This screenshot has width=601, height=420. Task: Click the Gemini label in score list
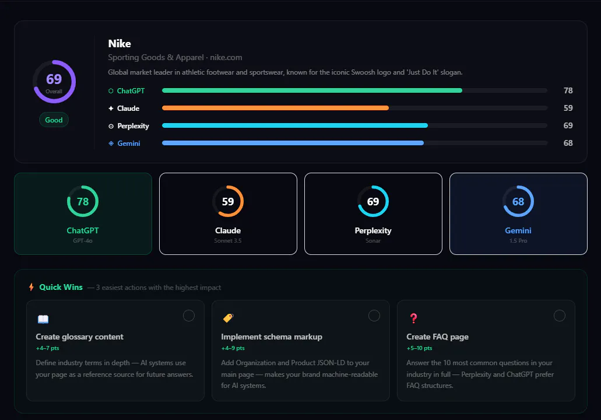(x=129, y=143)
